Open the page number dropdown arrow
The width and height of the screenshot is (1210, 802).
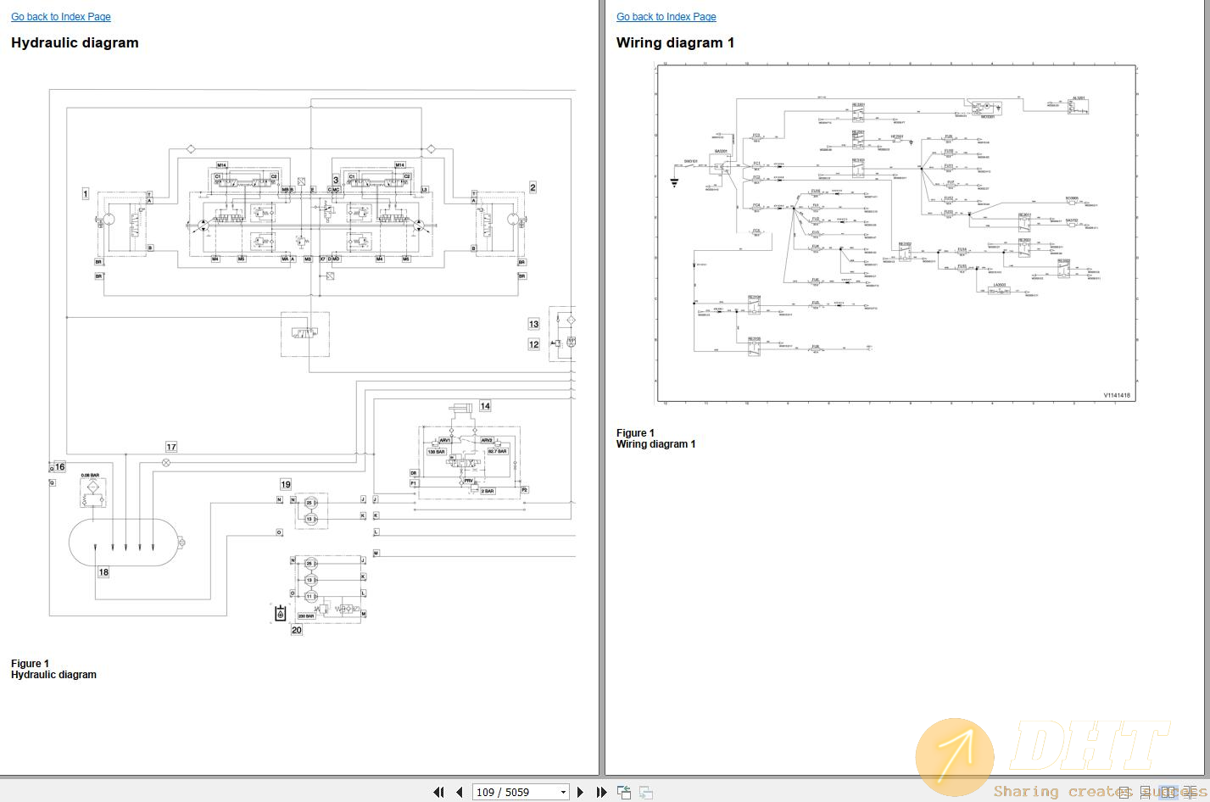pos(563,792)
